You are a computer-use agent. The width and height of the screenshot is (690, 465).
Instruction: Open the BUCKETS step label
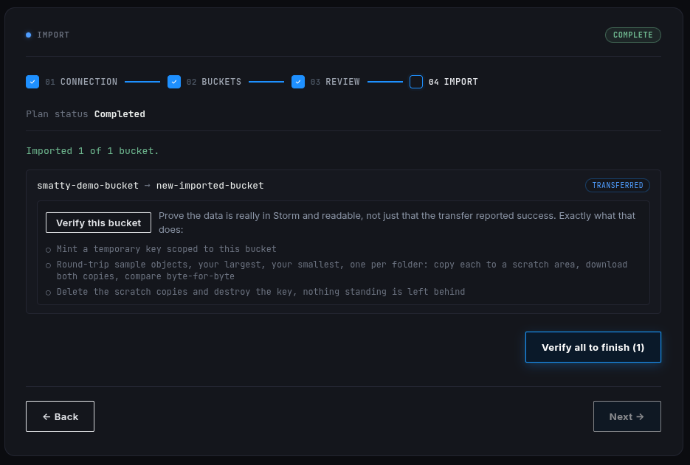click(221, 82)
